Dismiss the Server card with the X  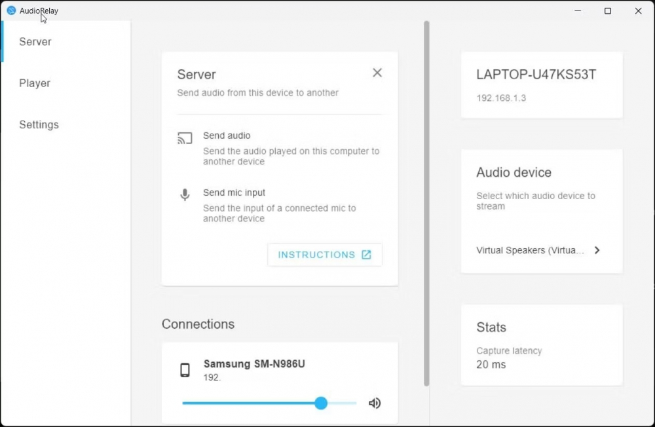tap(377, 73)
